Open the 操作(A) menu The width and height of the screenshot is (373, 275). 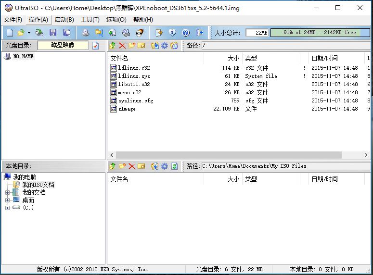[x=39, y=20]
